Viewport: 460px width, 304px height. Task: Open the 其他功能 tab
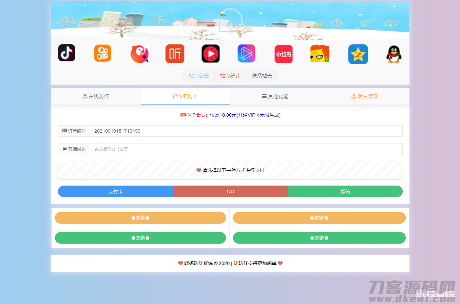[x=275, y=96]
